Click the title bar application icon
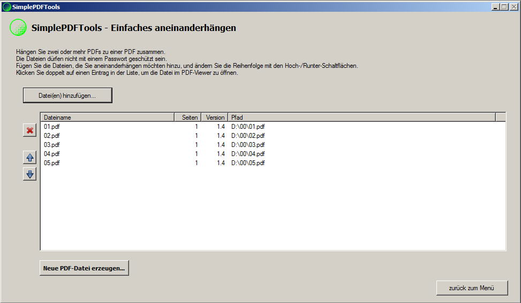 pos(6,7)
